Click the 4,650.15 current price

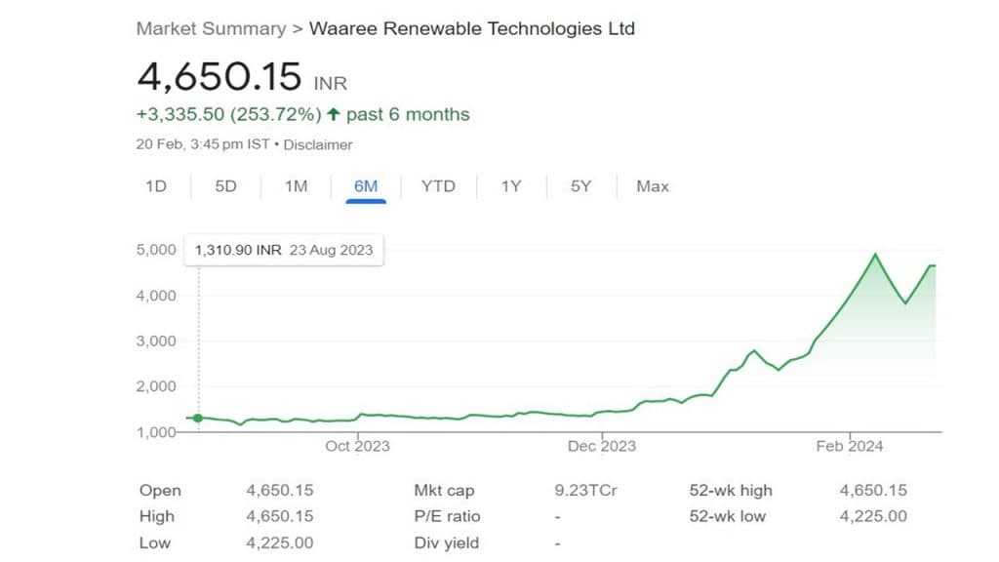pos(220,77)
